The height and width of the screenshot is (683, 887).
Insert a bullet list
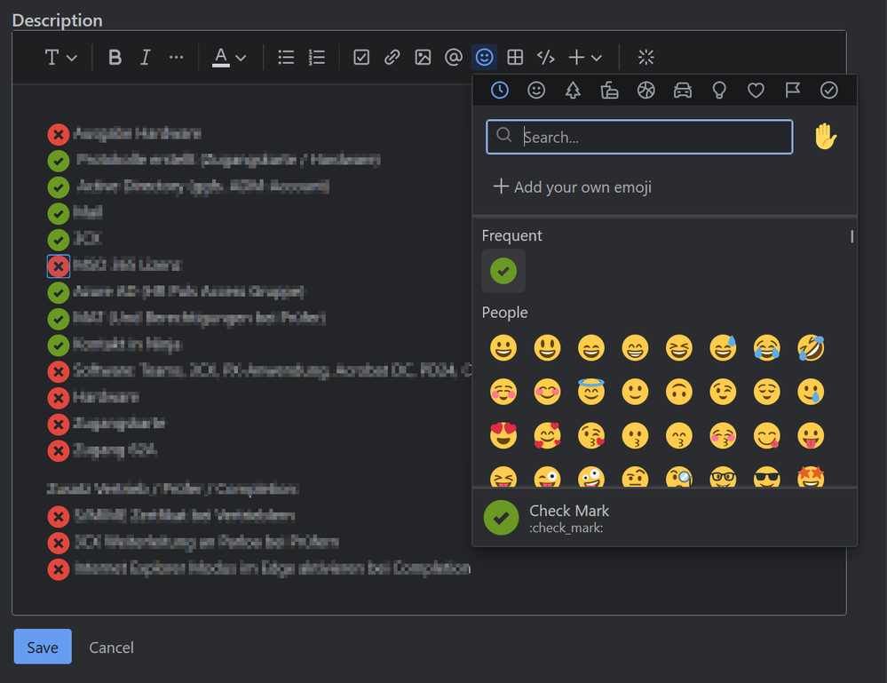click(x=286, y=58)
